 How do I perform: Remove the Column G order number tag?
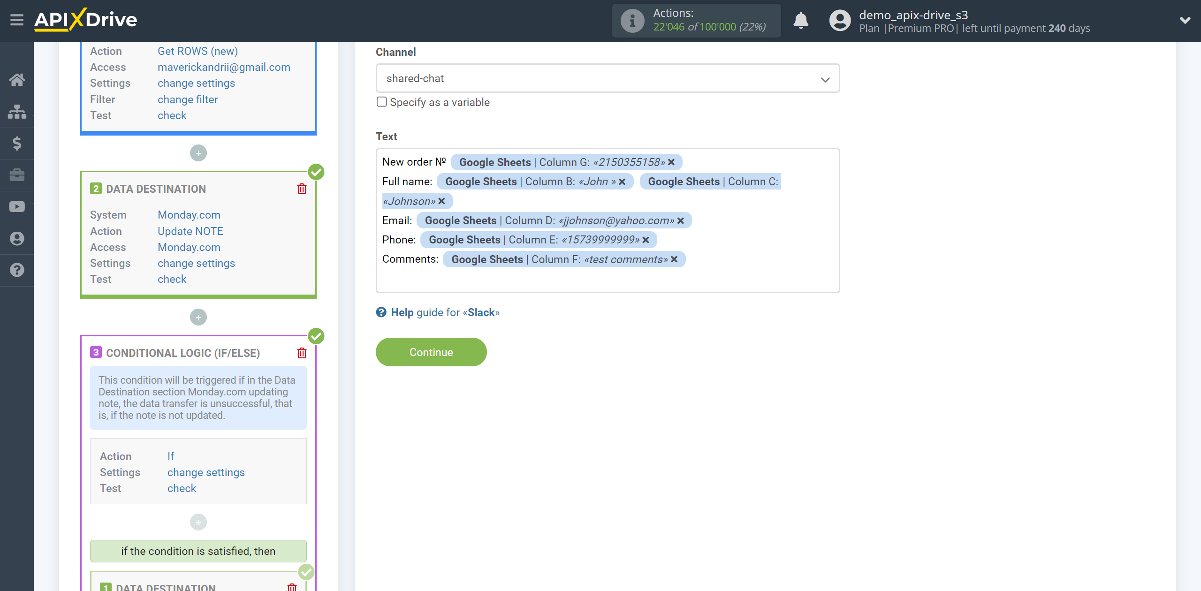pyautogui.click(x=671, y=162)
